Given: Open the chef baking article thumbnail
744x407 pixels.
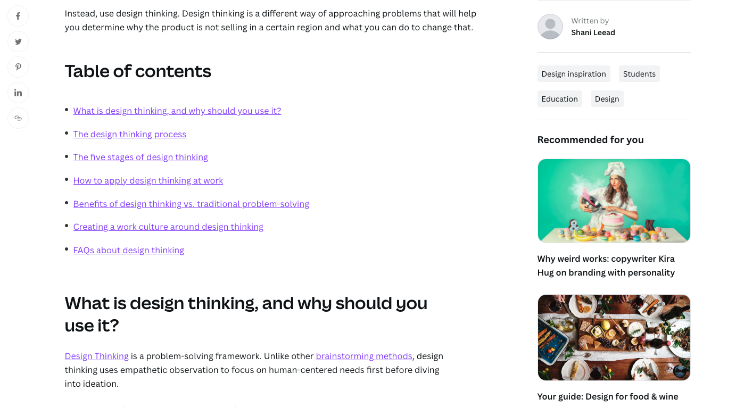Looking at the screenshot, I should coord(614,201).
